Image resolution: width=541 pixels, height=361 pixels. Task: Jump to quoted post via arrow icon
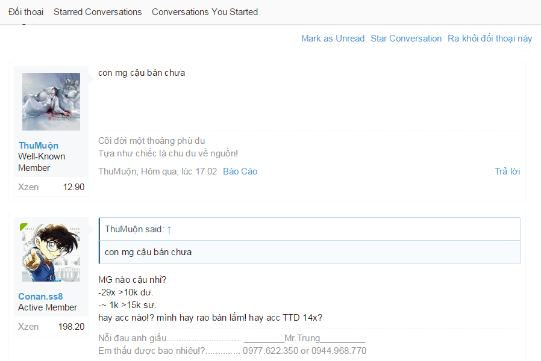click(169, 230)
